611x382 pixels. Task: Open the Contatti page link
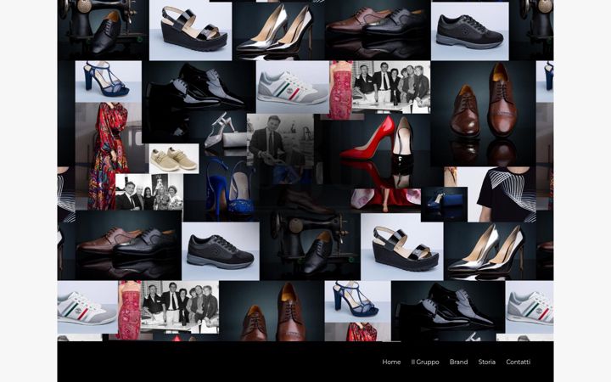pos(519,362)
